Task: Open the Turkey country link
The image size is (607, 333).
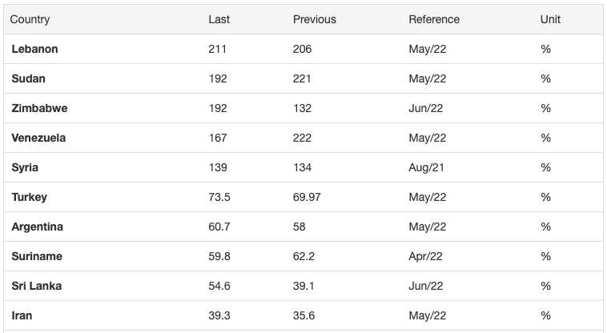Action: pyautogui.click(x=30, y=197)
